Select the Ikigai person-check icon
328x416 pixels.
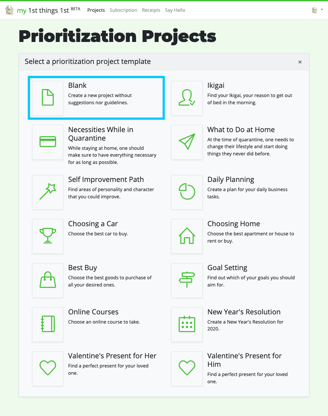coord(187,98)
